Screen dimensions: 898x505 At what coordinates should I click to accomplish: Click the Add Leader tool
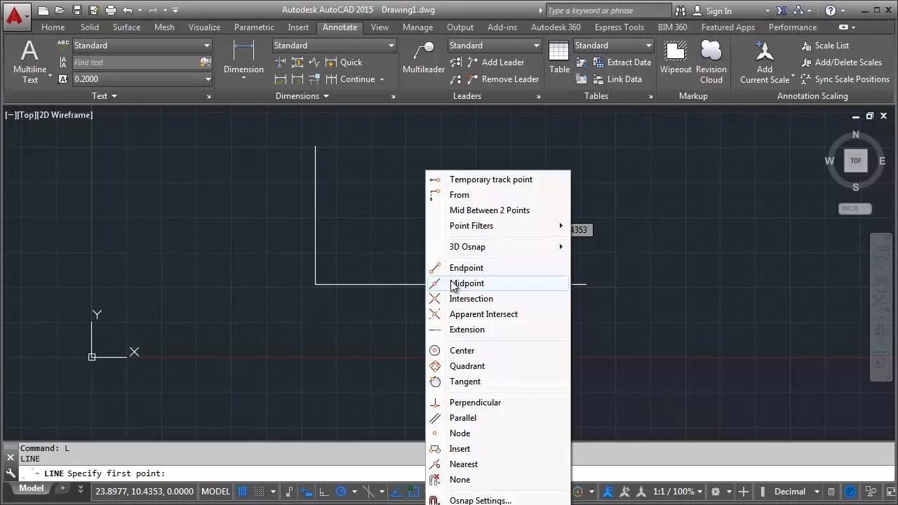click(x=495, y=62)
